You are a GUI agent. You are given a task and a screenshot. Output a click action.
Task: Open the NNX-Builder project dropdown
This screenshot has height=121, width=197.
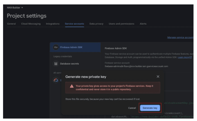15,8
